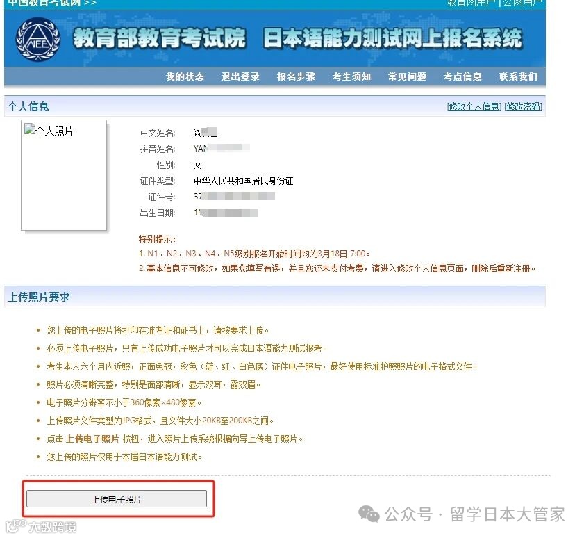Open 常见问题 FAQ menu item
Viewport: 584px width, 538px height.
point(407,76)
